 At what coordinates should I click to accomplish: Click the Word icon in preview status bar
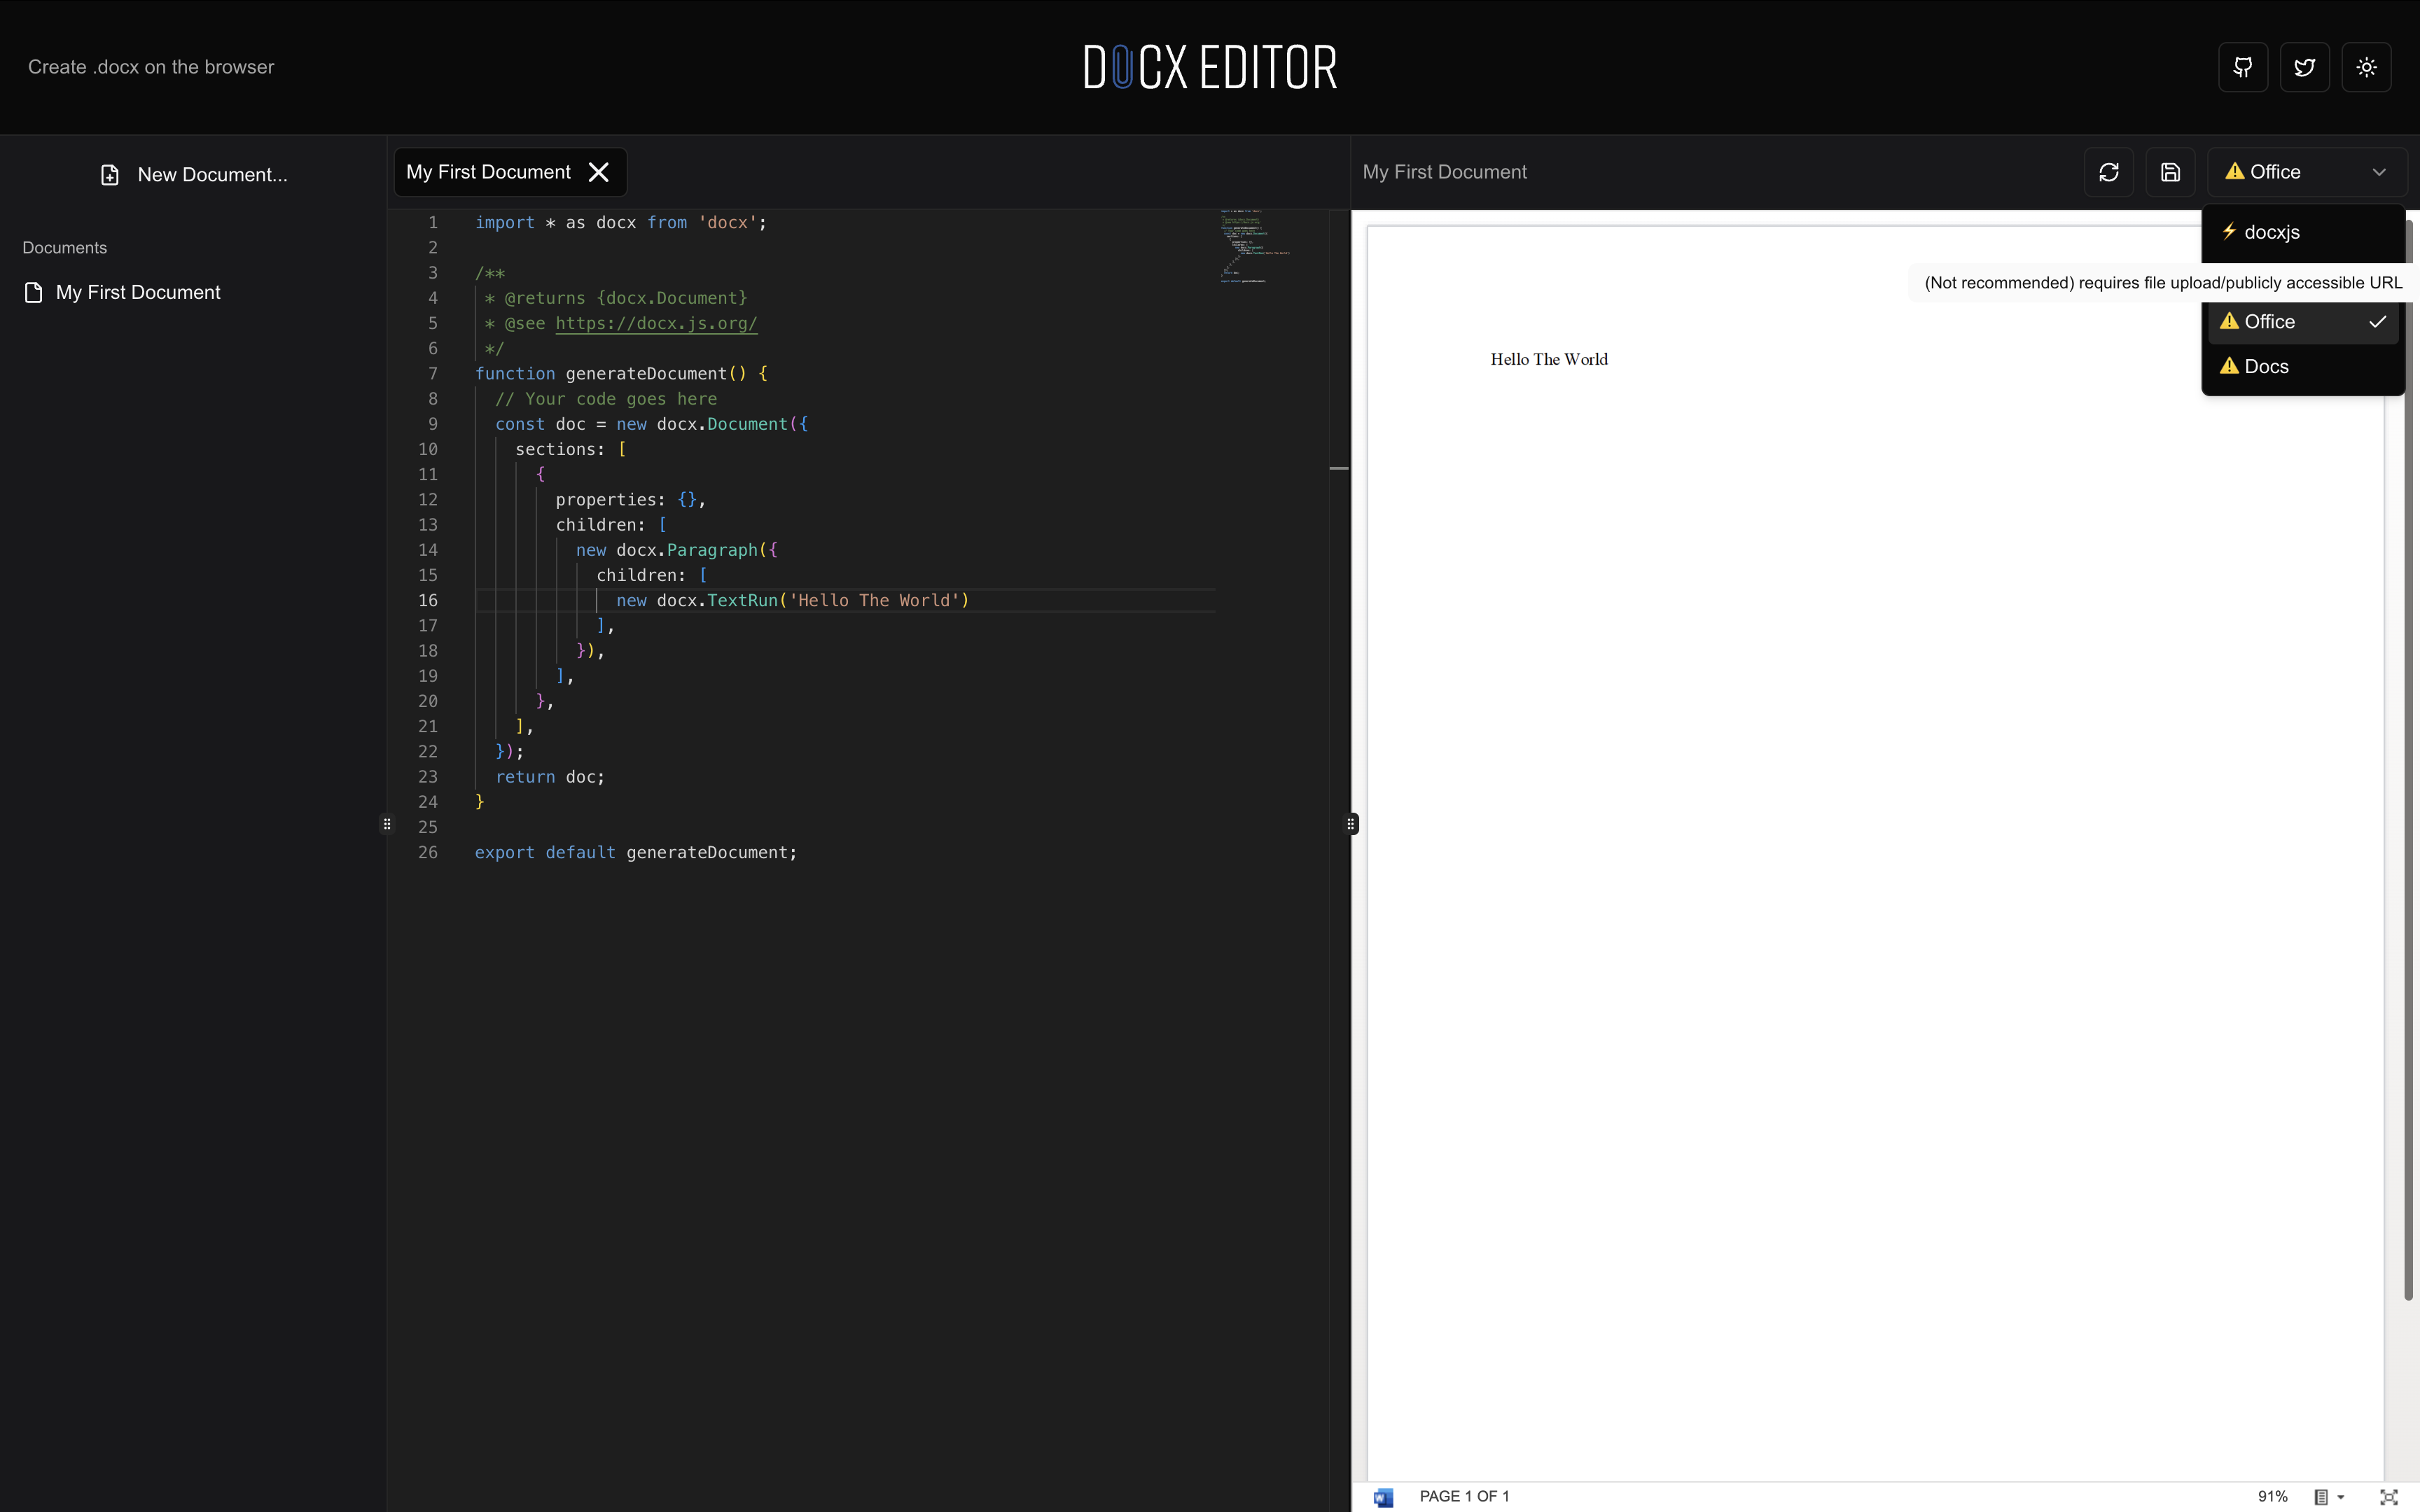(x=1383, y=1497)
